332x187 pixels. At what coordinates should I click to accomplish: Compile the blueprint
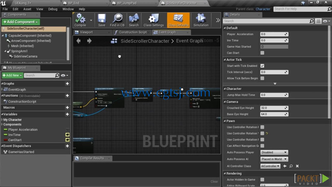[80, 20]
